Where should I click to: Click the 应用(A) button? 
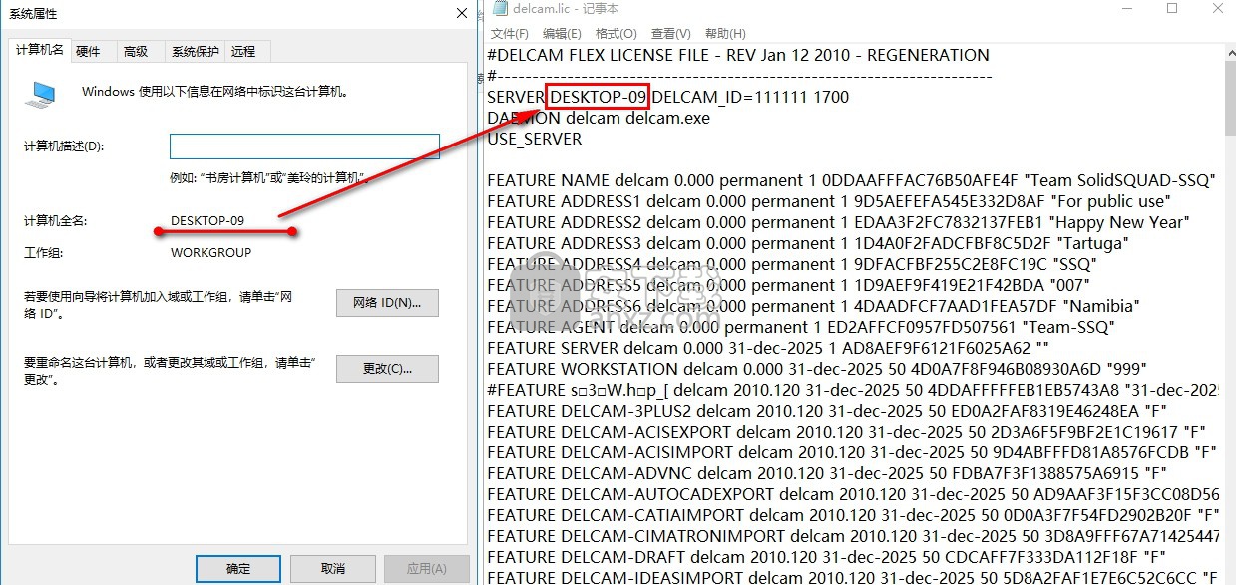(426, 569)
